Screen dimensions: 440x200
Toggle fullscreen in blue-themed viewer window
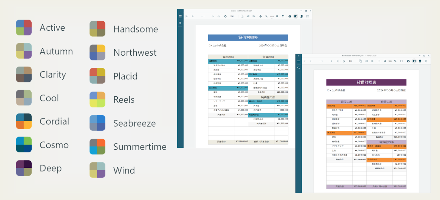283,16
